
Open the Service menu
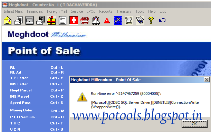click(x=77, y=11)
